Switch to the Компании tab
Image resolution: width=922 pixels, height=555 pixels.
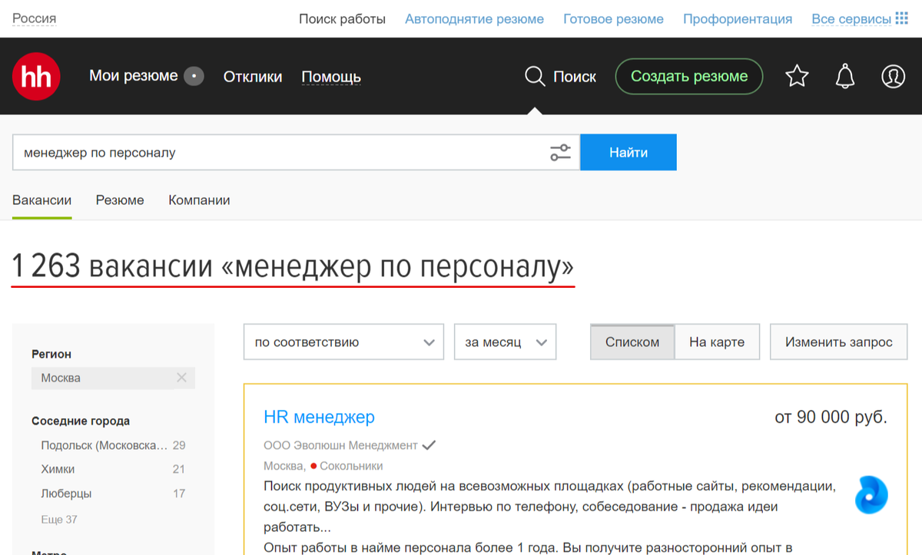[199, 200]
